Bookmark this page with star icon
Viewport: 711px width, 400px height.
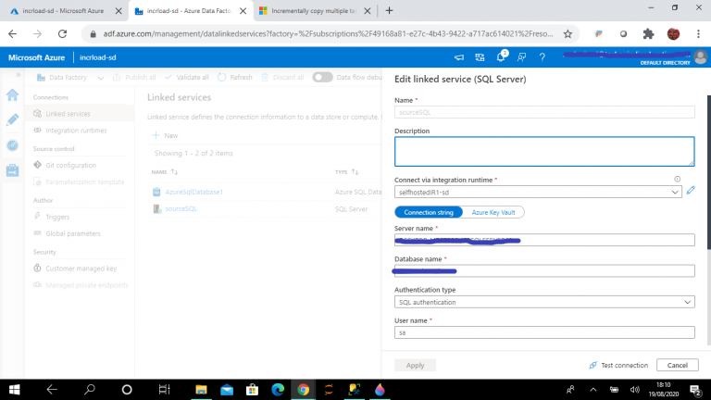point(568,33)
